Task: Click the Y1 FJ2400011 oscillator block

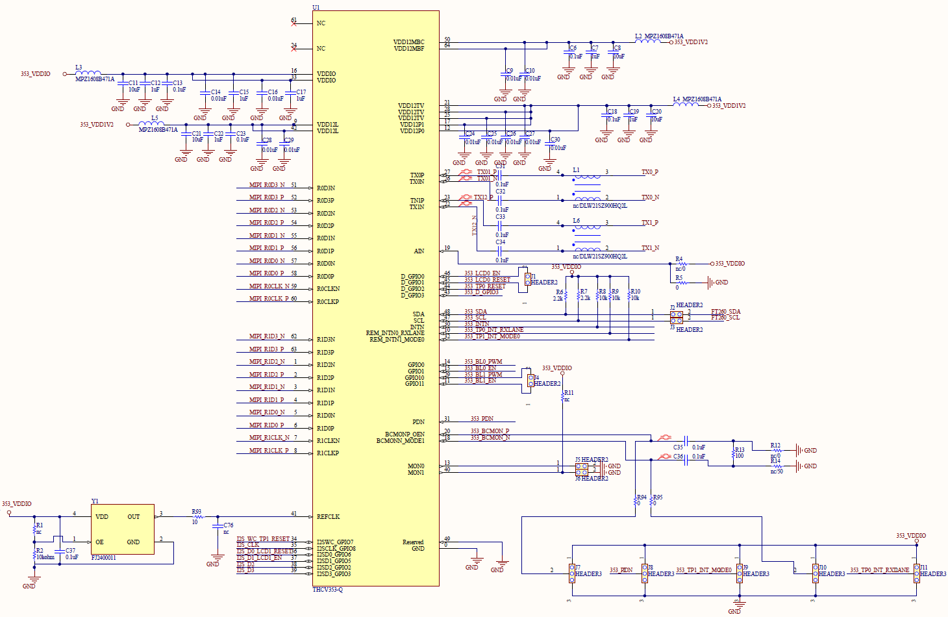Action: pyautogui.click(x=123, y=529)
